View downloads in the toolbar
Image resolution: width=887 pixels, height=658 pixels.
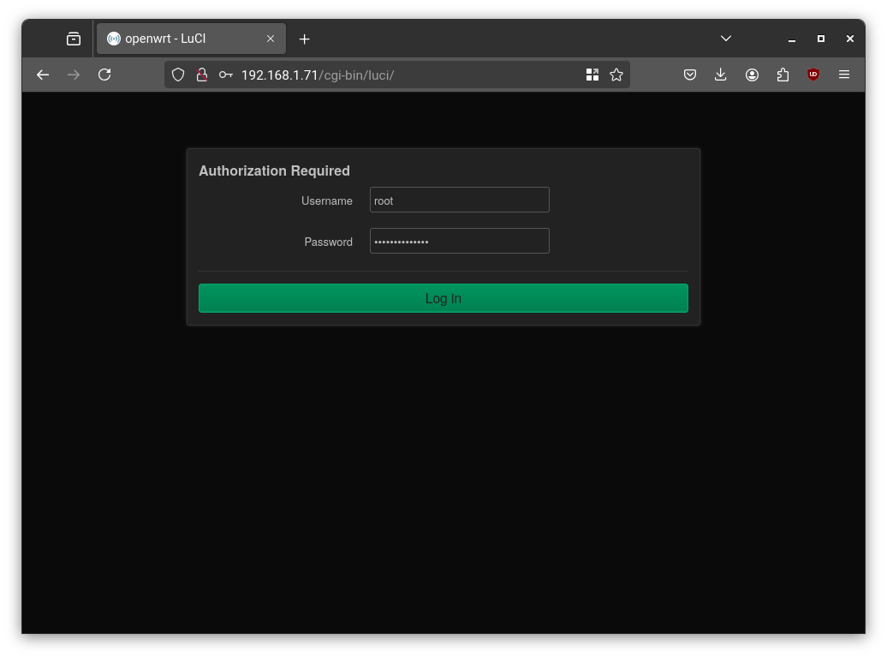[x=721, y=75]
